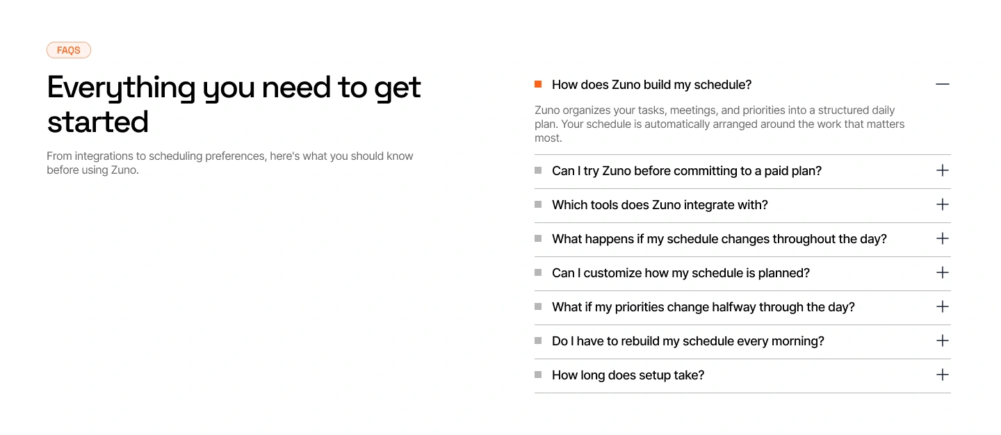Click plus icon beside paid plan question
This screenshot has height=435, width=1001.
pyautogui.click(x=942, y=170)
